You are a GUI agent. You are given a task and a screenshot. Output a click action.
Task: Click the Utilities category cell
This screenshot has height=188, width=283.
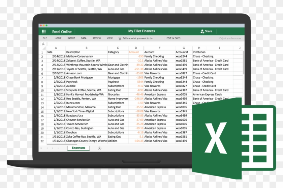[x=118, y=141]
